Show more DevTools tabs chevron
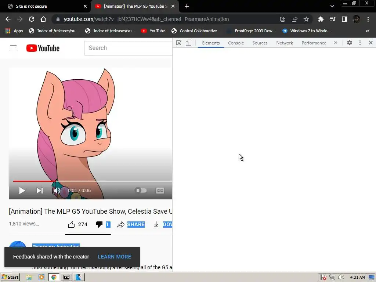The height and width of the screenshot is (282, 376). [x=336, y=43]
